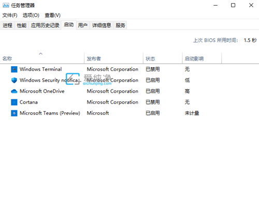Click Teams' 已启用 status
This screenshot has height=206, width=259.
153,113
